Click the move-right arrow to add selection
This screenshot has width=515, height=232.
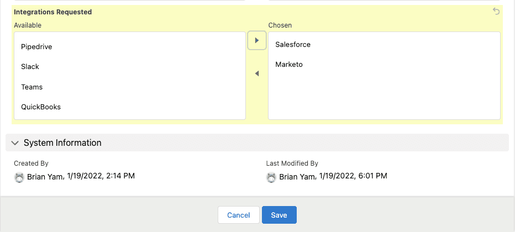coord(257,40)
